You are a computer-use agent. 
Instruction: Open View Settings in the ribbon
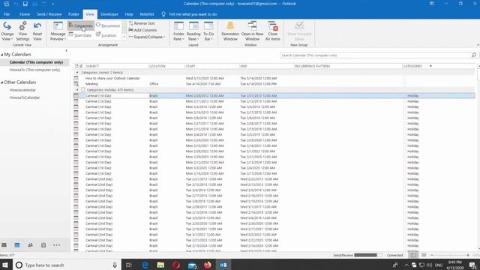point(22,31)
